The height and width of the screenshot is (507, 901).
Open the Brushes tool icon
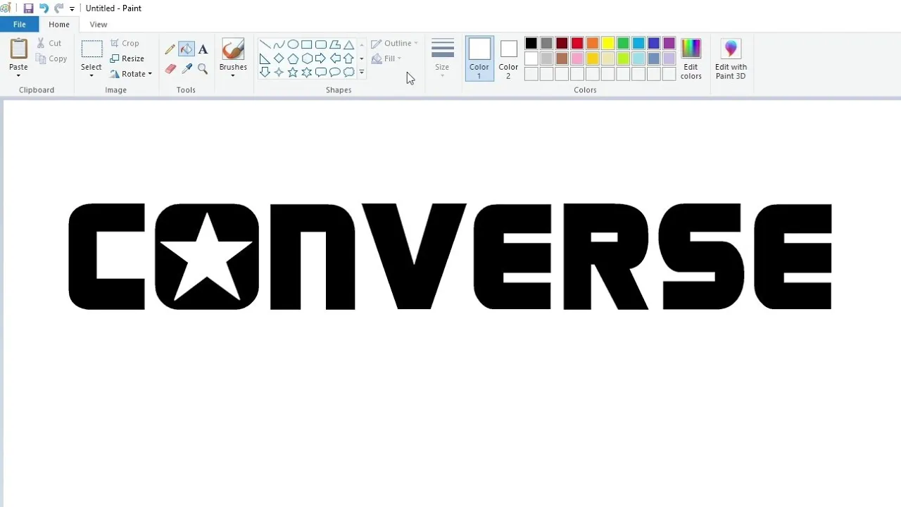pos(233,49)
